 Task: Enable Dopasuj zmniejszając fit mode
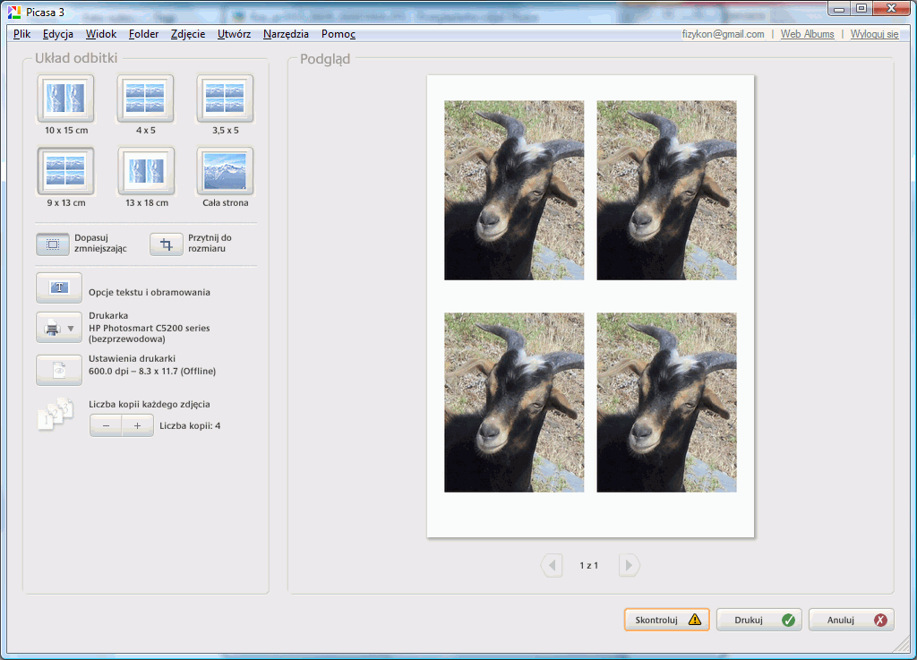[54, 244]
